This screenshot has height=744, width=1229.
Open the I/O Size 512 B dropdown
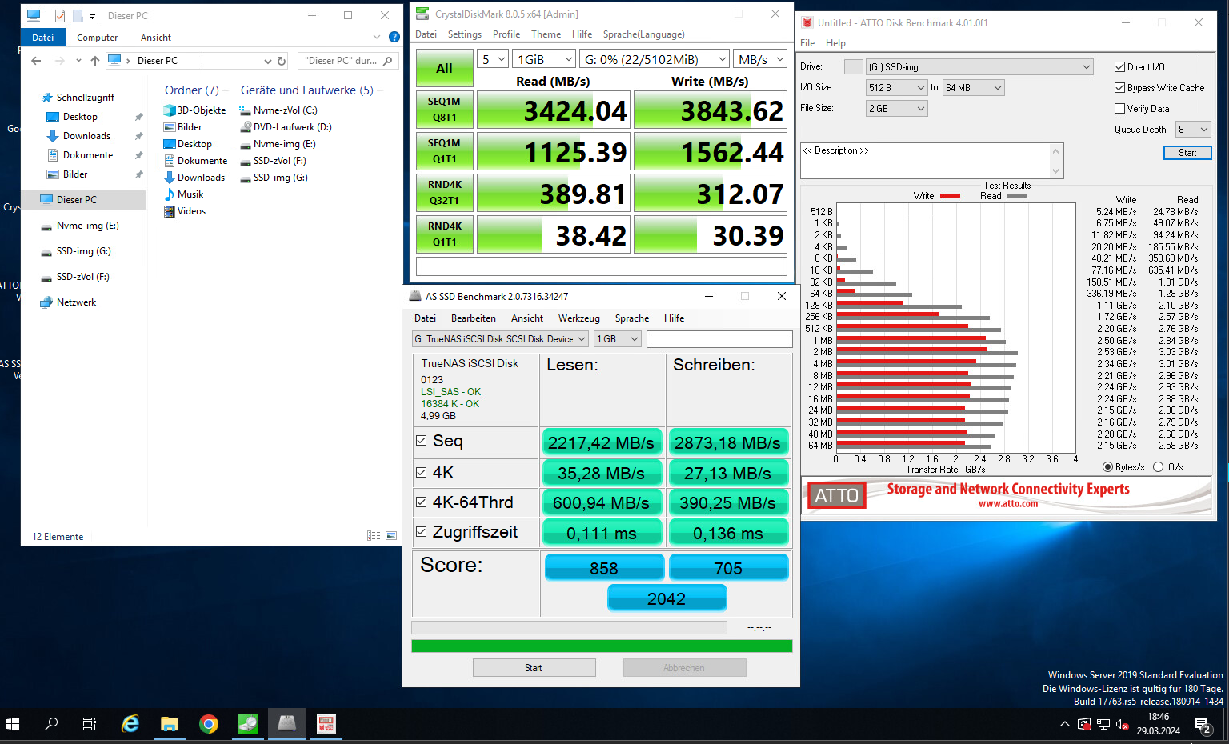[897, 88]
